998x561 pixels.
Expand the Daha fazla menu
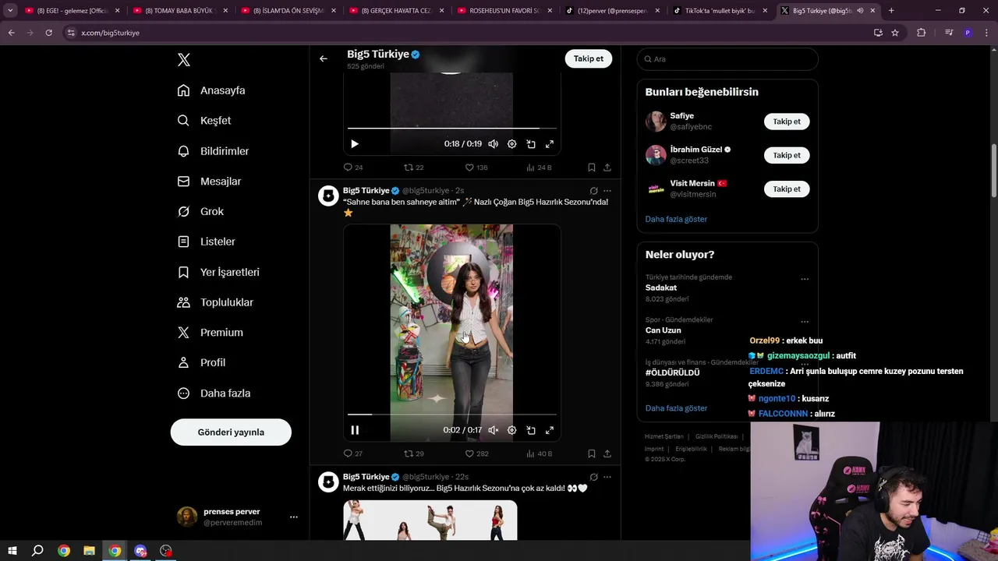(x=214, y=393)
